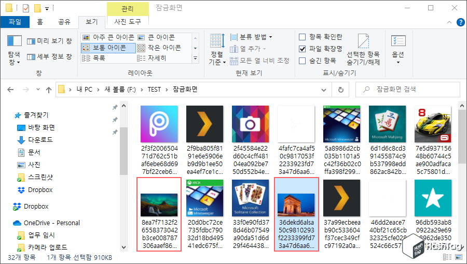Select 자세히 details layout

(152, 58)
